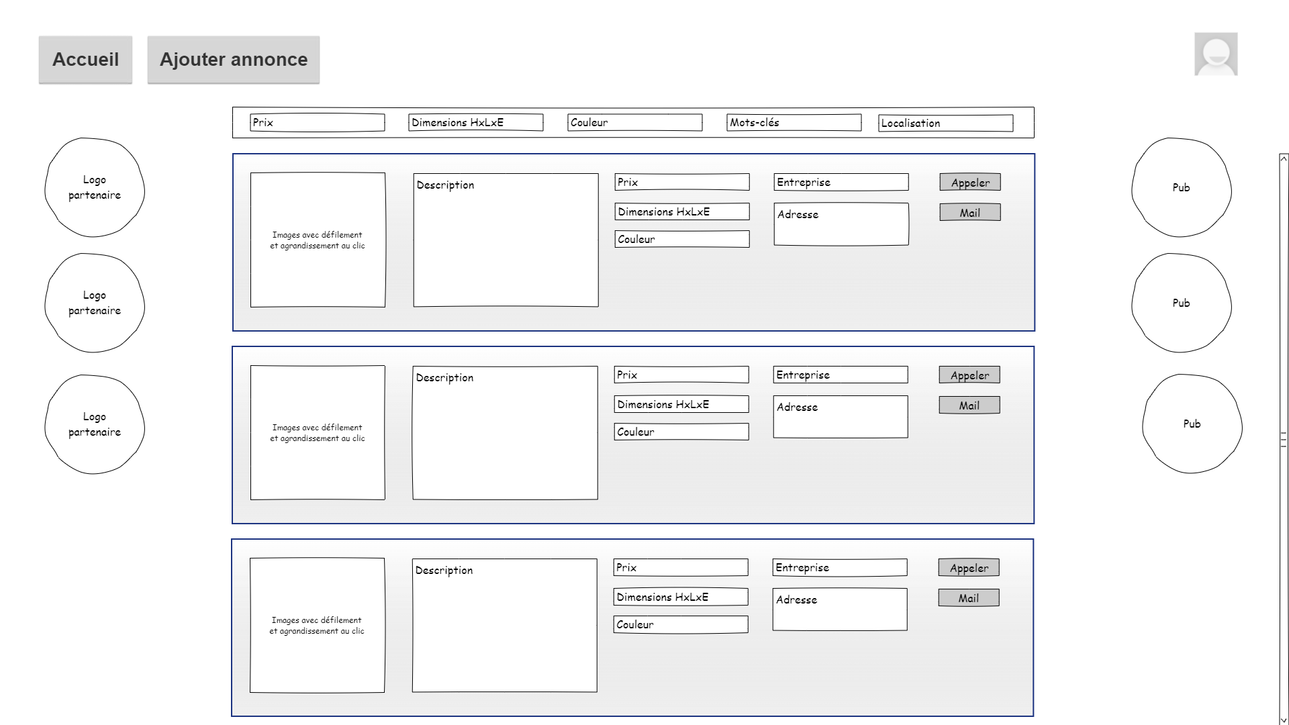
Task: Click the scrollbar up arrow
Action: [1284, 159]
